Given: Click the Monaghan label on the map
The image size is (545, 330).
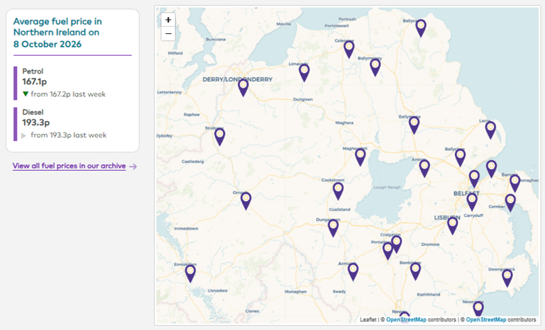Looking at the screenshot, I should point(295,292).
